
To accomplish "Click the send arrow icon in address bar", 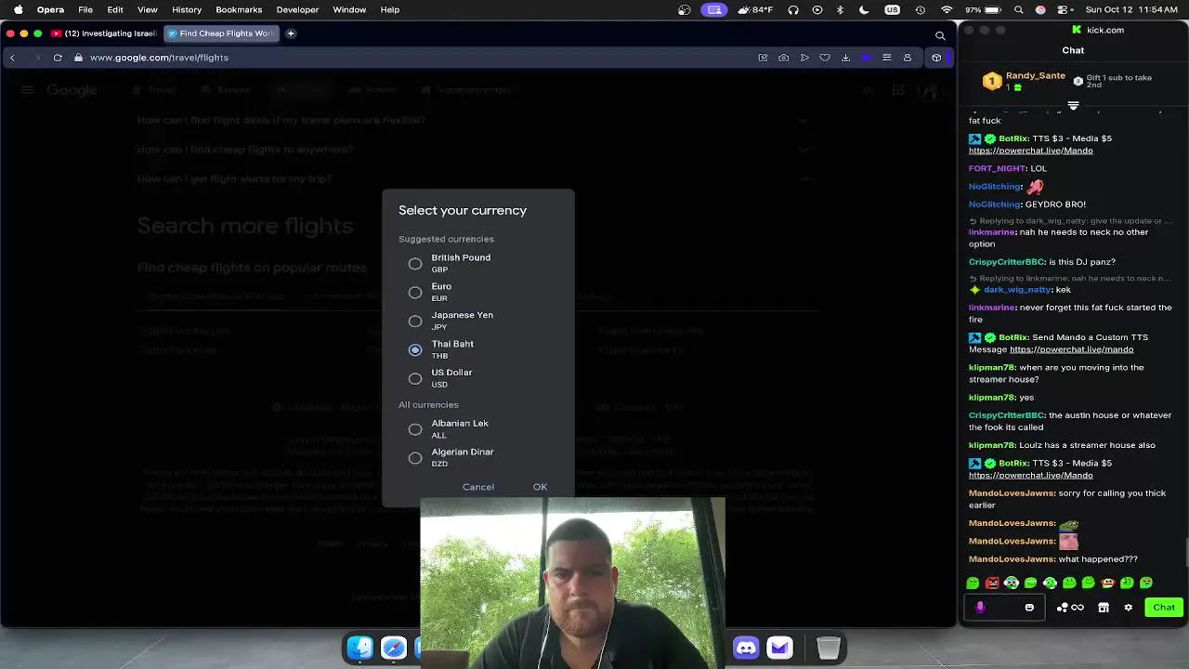I will point(804,58).
